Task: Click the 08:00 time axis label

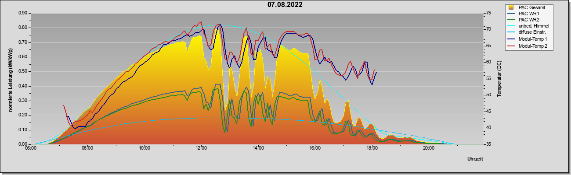Action: click(87, 148)
